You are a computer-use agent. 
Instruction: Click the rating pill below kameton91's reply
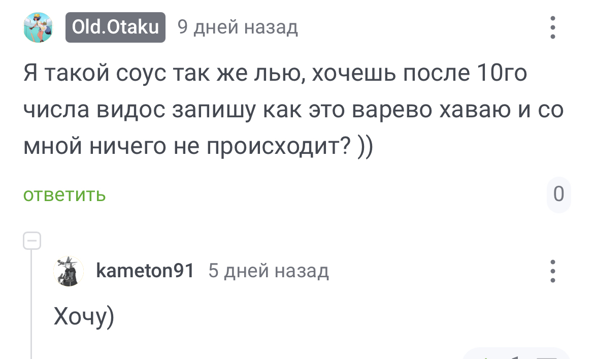click(515, 354)
